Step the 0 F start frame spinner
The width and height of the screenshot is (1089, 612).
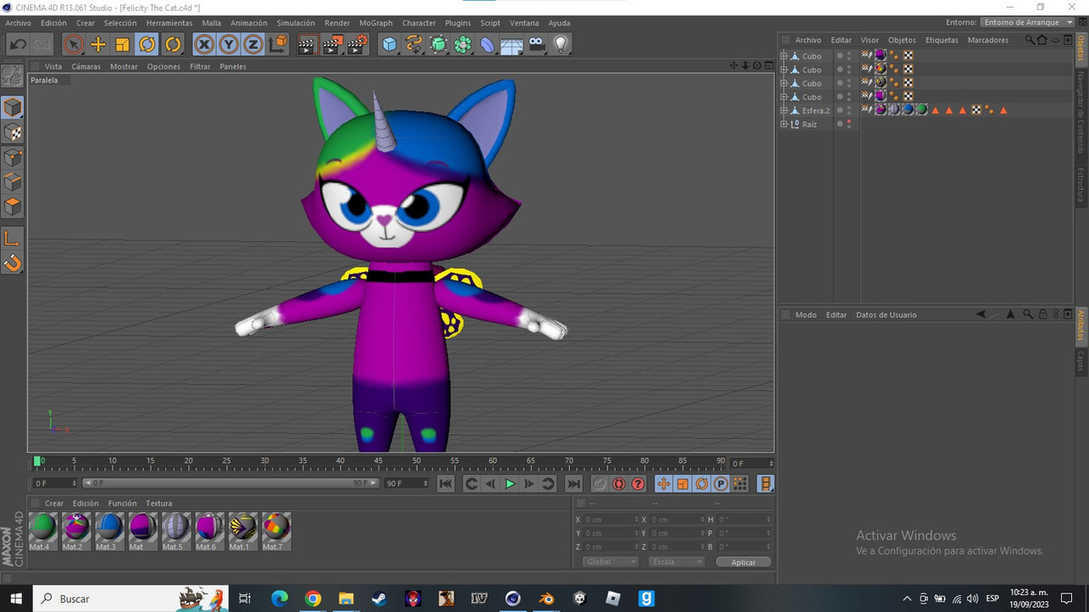tap(74, 483)
